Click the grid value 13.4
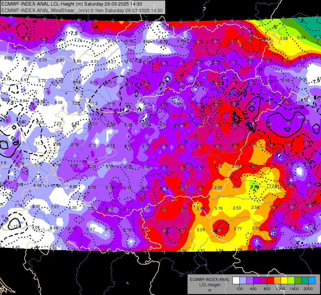Viewport: 321px width, 295px height. (x=288, y=122)
